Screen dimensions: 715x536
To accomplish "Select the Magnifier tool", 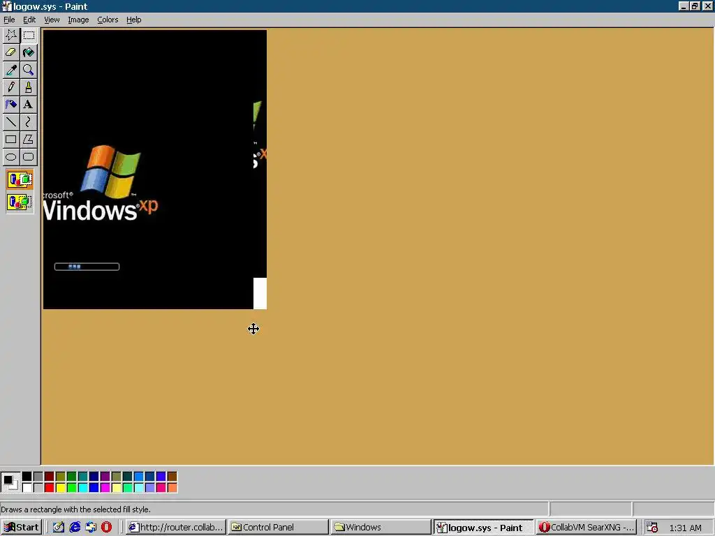I will pyautogui.click(x=28, y=70).
